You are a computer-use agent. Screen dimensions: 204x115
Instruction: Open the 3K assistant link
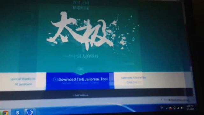[23, 84]
